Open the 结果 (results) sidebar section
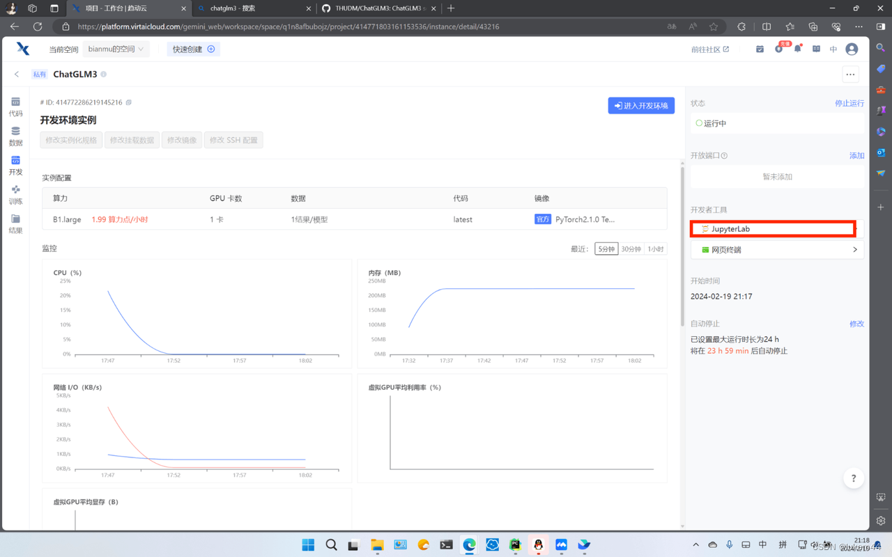892x557 pixels. 15,224
